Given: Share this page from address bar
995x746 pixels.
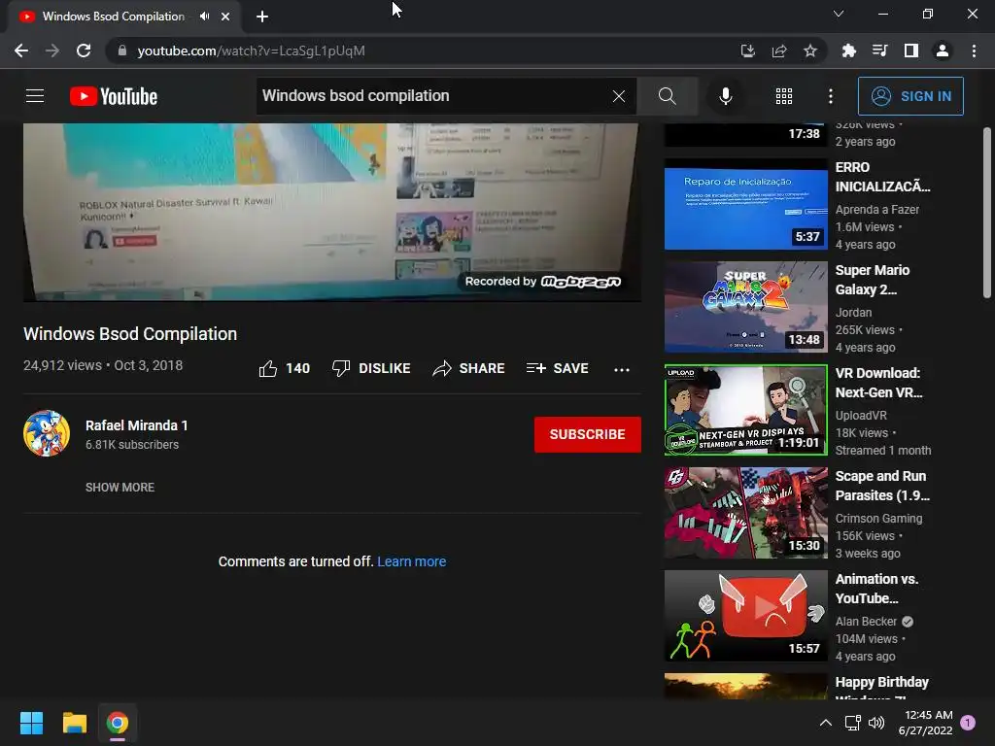Looking at the screenshot, I should tap(779, 51).
